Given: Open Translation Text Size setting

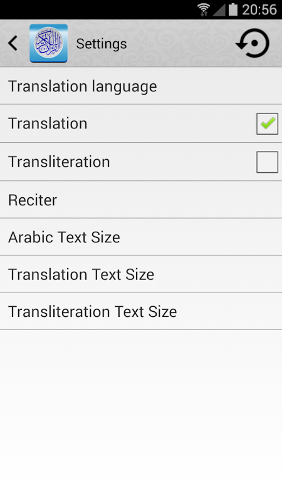Looking at the screenshot, I should tap(141, 274).
